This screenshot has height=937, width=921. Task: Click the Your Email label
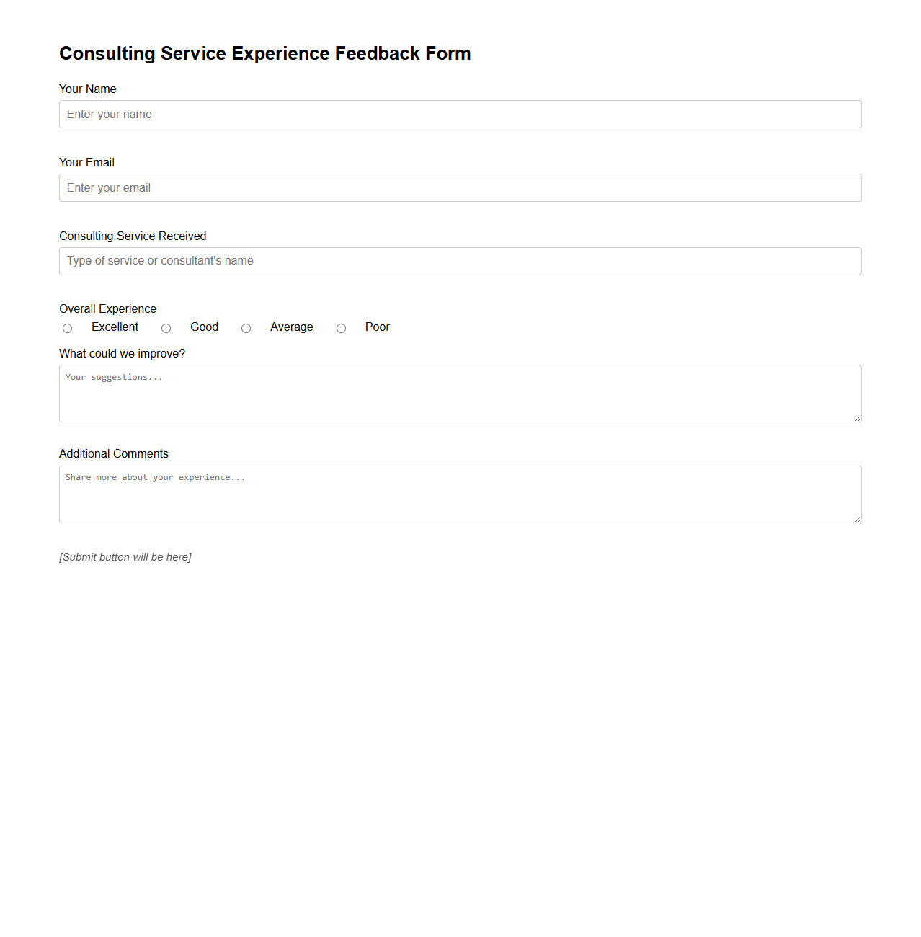point(86,162)
